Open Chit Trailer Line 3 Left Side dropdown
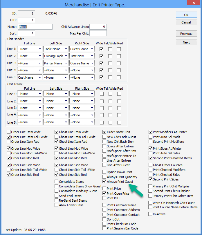 pos(56,108)
